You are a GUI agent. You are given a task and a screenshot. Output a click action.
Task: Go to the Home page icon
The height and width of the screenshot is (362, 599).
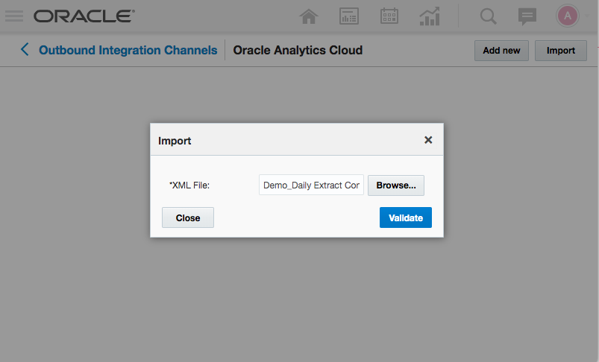coord(309,16)
